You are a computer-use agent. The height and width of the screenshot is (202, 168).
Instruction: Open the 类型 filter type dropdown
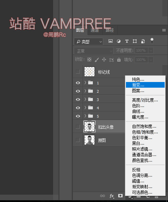click(89, 42)
